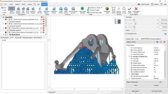Click Create New Polyline
Screen dimensions: 168x94
point(46,10)
